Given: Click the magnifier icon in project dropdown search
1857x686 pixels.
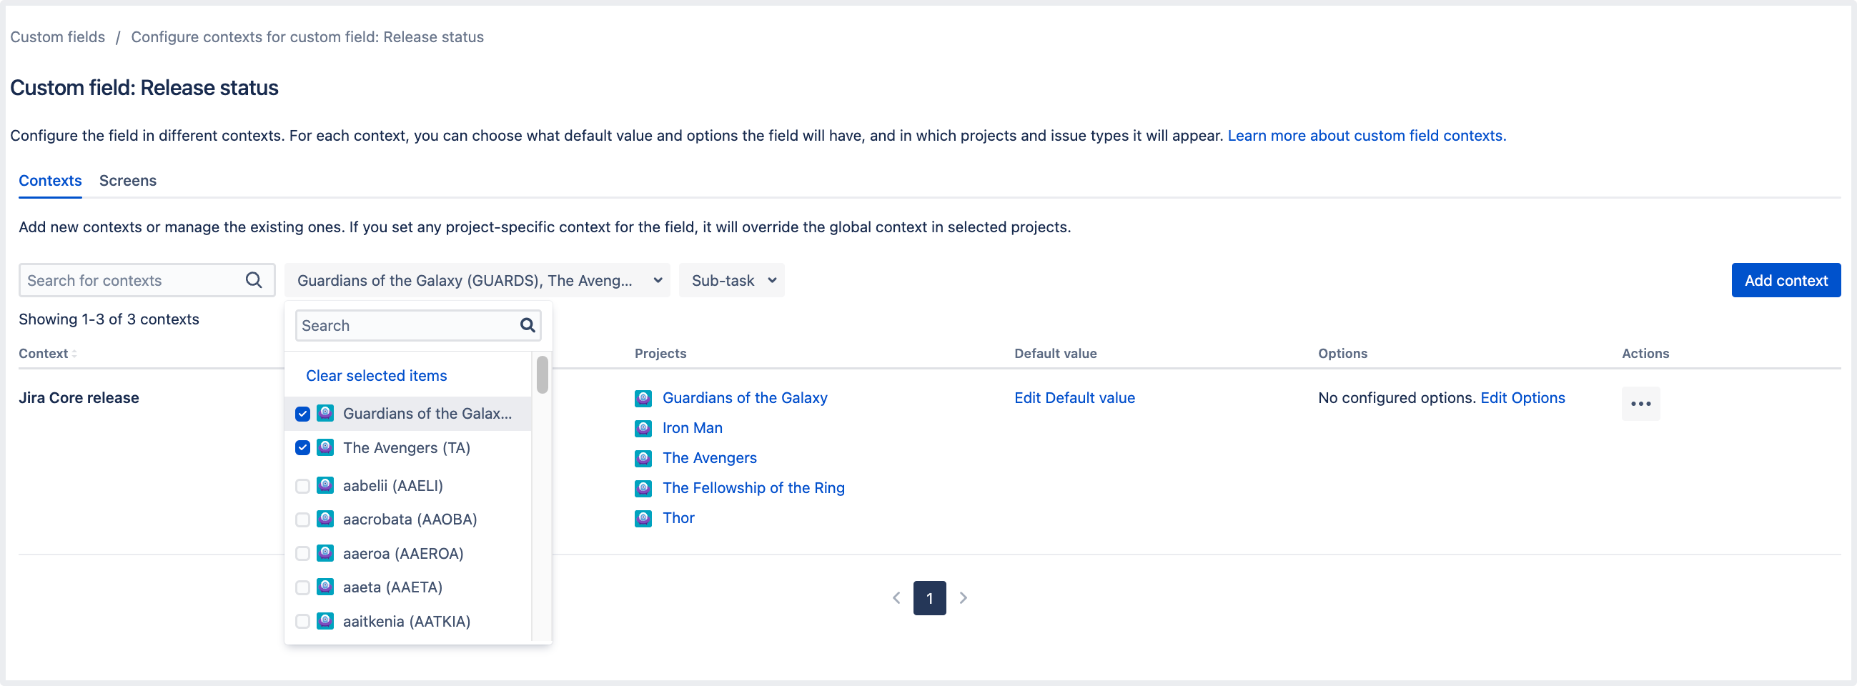Looking at the screenshot, I should pos(527,326).
